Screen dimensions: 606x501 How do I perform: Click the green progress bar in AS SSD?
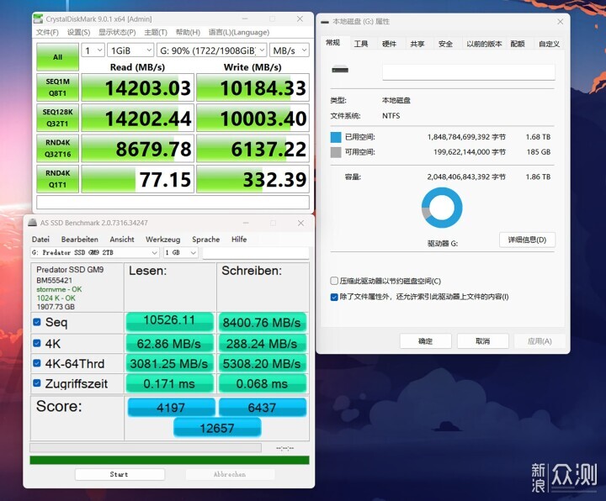coord(169,460)
